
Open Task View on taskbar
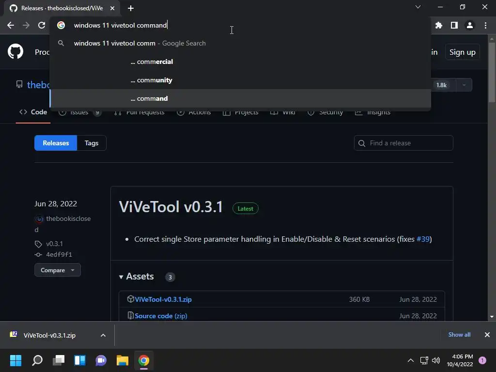coord(59,360)
